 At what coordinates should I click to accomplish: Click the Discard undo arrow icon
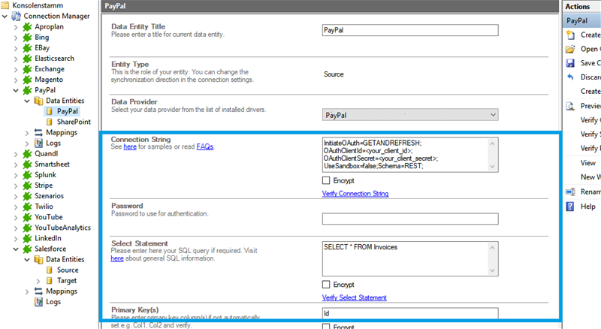(x=570, y=77)
